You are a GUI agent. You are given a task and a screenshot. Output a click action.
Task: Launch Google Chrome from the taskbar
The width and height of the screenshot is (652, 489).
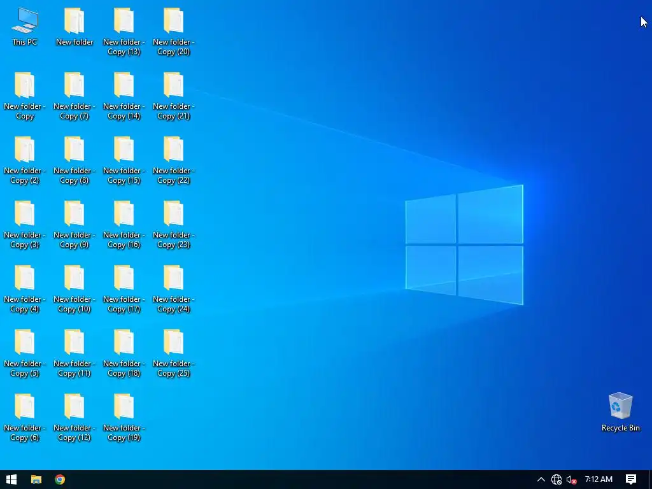tap(60, 479)
